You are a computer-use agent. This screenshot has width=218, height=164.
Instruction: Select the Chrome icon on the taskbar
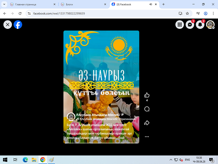[x=43, y=160]
